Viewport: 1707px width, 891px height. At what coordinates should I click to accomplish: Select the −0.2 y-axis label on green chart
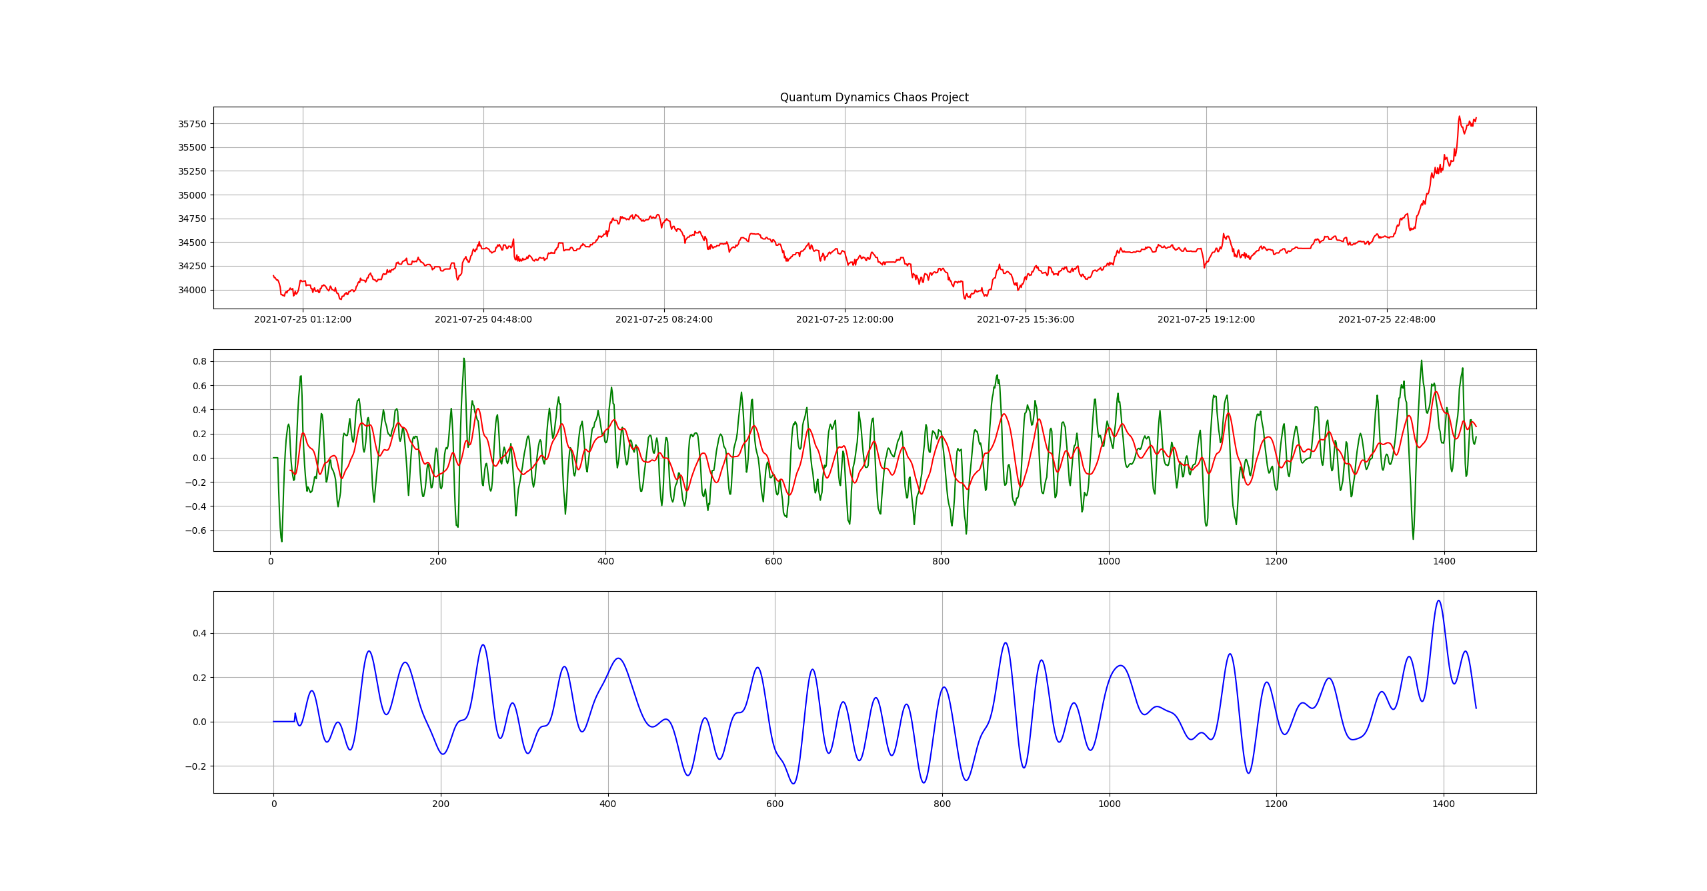[x=195, y=482]
